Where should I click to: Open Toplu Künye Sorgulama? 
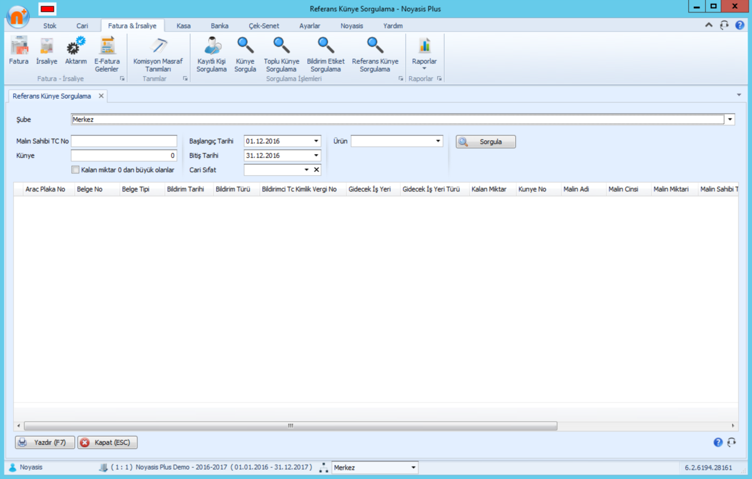[x=282, y=55]
